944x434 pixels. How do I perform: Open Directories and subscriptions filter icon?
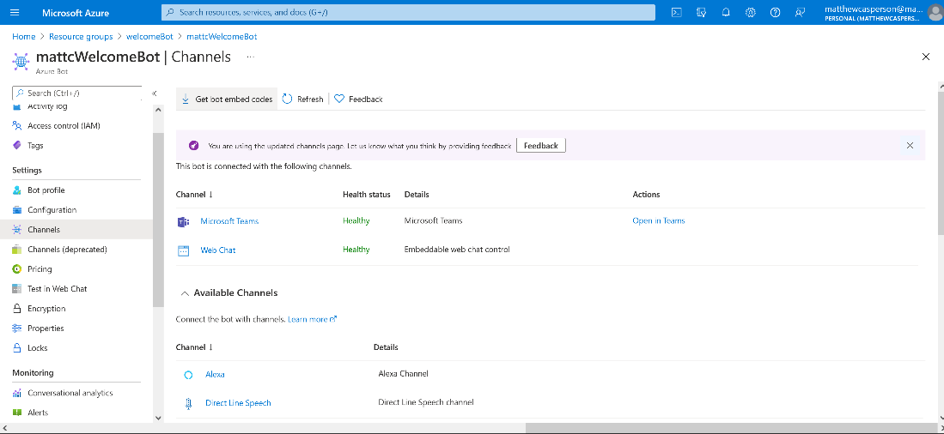[702, 12]
